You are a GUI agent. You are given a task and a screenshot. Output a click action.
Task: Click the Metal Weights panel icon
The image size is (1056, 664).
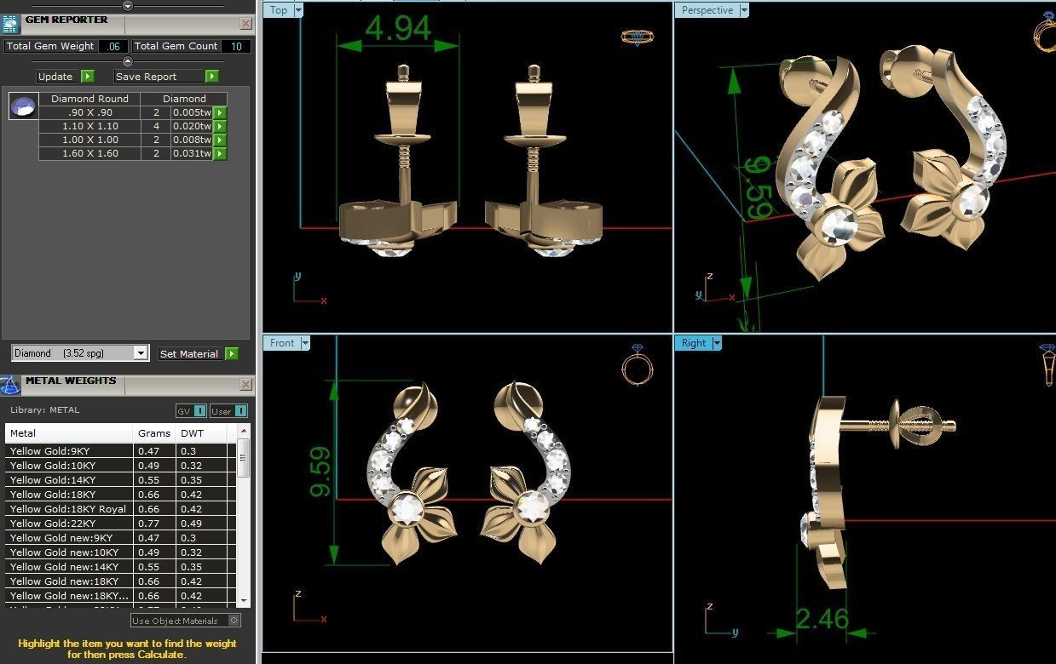coord(9,385)
